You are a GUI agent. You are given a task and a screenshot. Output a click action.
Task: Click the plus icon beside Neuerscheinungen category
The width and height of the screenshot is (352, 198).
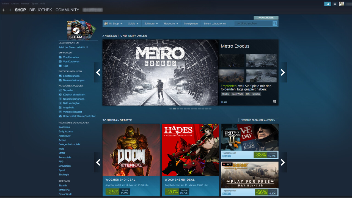pyautogui.click(x=60, y=99)
